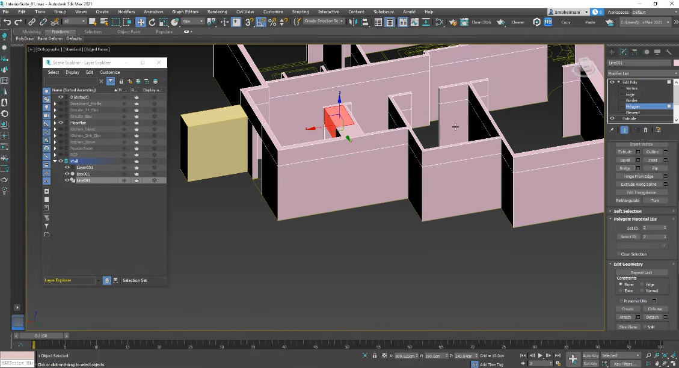Click Play Animation button
This screenshot has height=368, width=679.
[540, 355]
